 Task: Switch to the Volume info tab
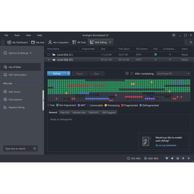pos(79,113)
